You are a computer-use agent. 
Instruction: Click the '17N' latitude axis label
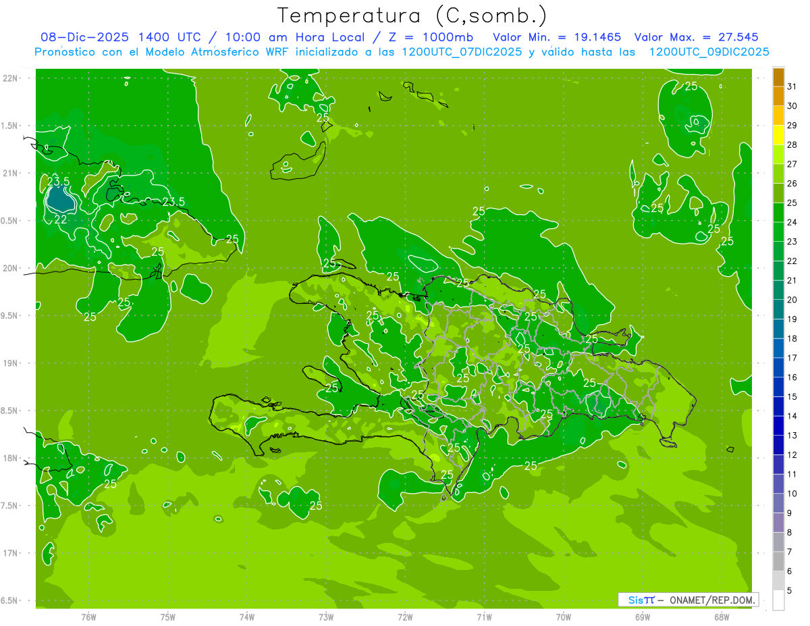tap(9, 553)
